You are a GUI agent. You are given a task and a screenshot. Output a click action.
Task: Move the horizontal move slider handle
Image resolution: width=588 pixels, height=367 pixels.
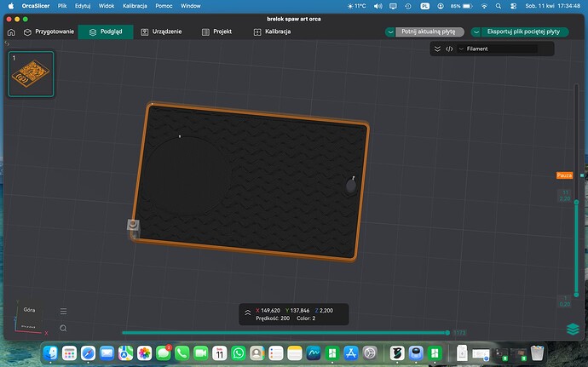point(447,332)
